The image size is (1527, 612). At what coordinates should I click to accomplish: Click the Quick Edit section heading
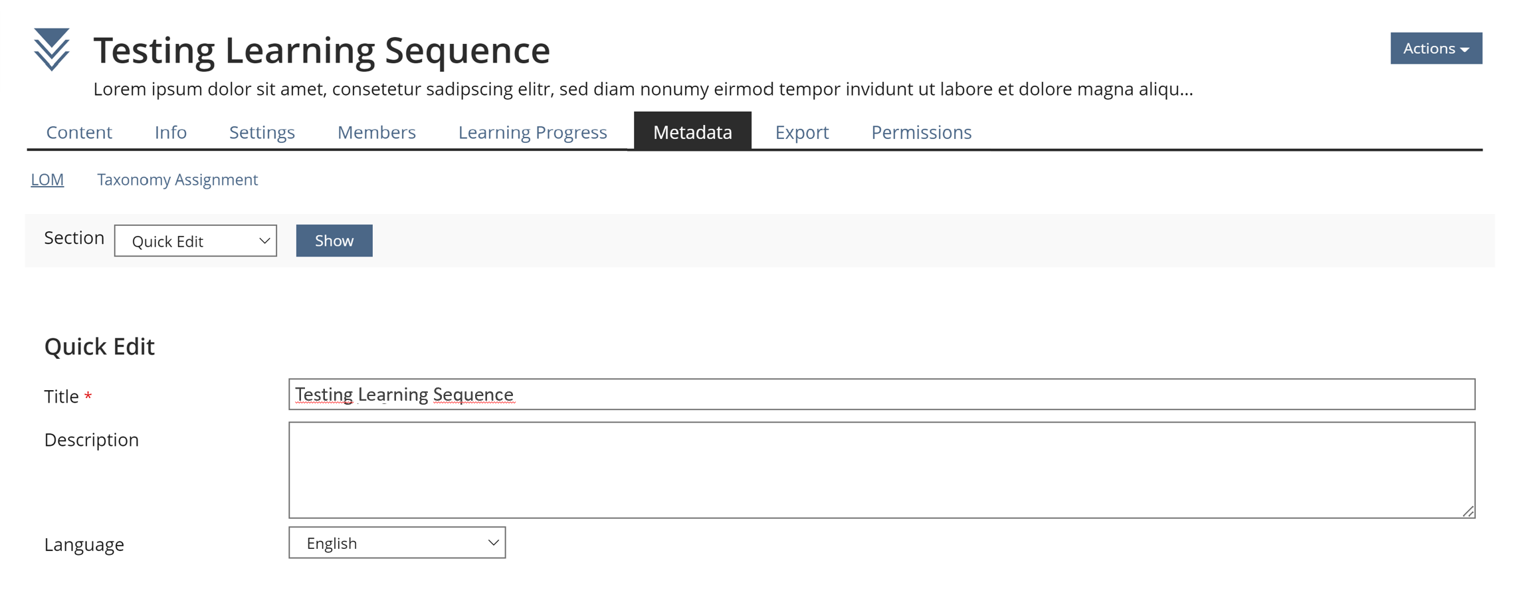(x=100, y=347)
